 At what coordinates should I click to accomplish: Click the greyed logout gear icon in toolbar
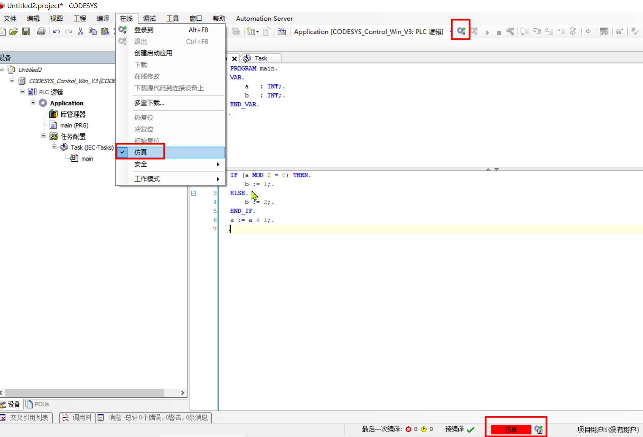click(x=474, y=31)
